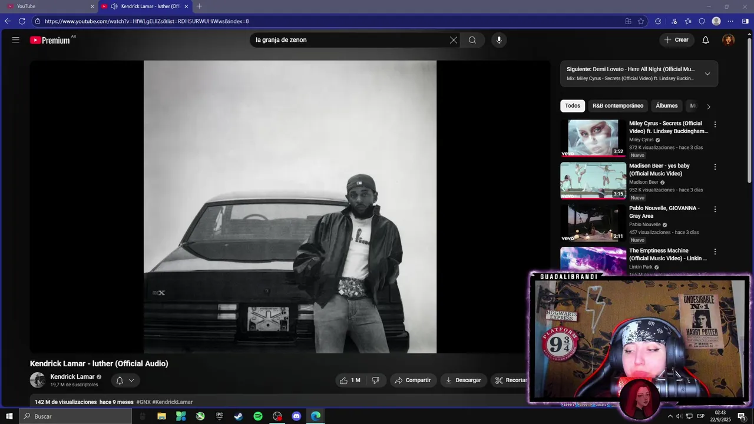Expand the Siguiente mix playlist panel
This screenshot has width=754, height=424.
pos(707,74)
